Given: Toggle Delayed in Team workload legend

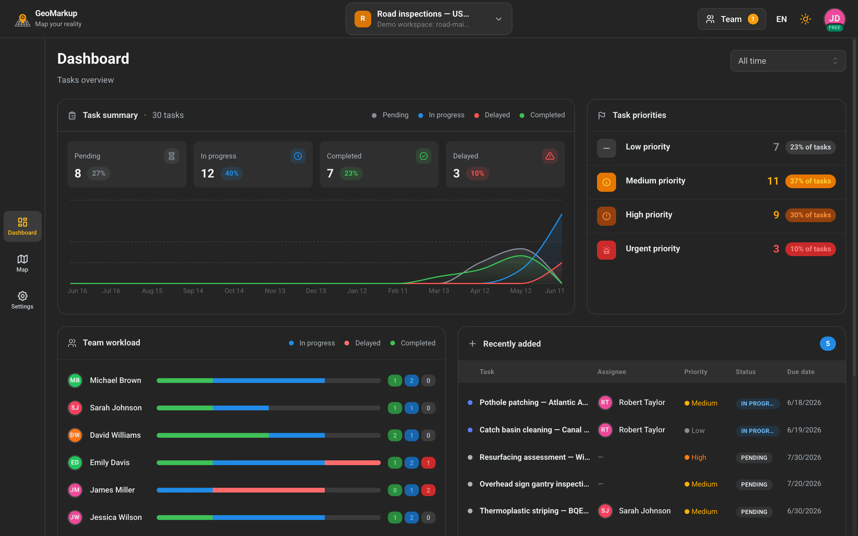Looking at the screenshot, I should point(362,343).
